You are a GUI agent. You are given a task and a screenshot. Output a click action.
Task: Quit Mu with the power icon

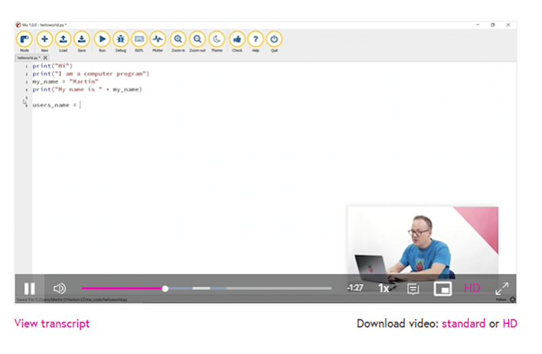(274, 41)
